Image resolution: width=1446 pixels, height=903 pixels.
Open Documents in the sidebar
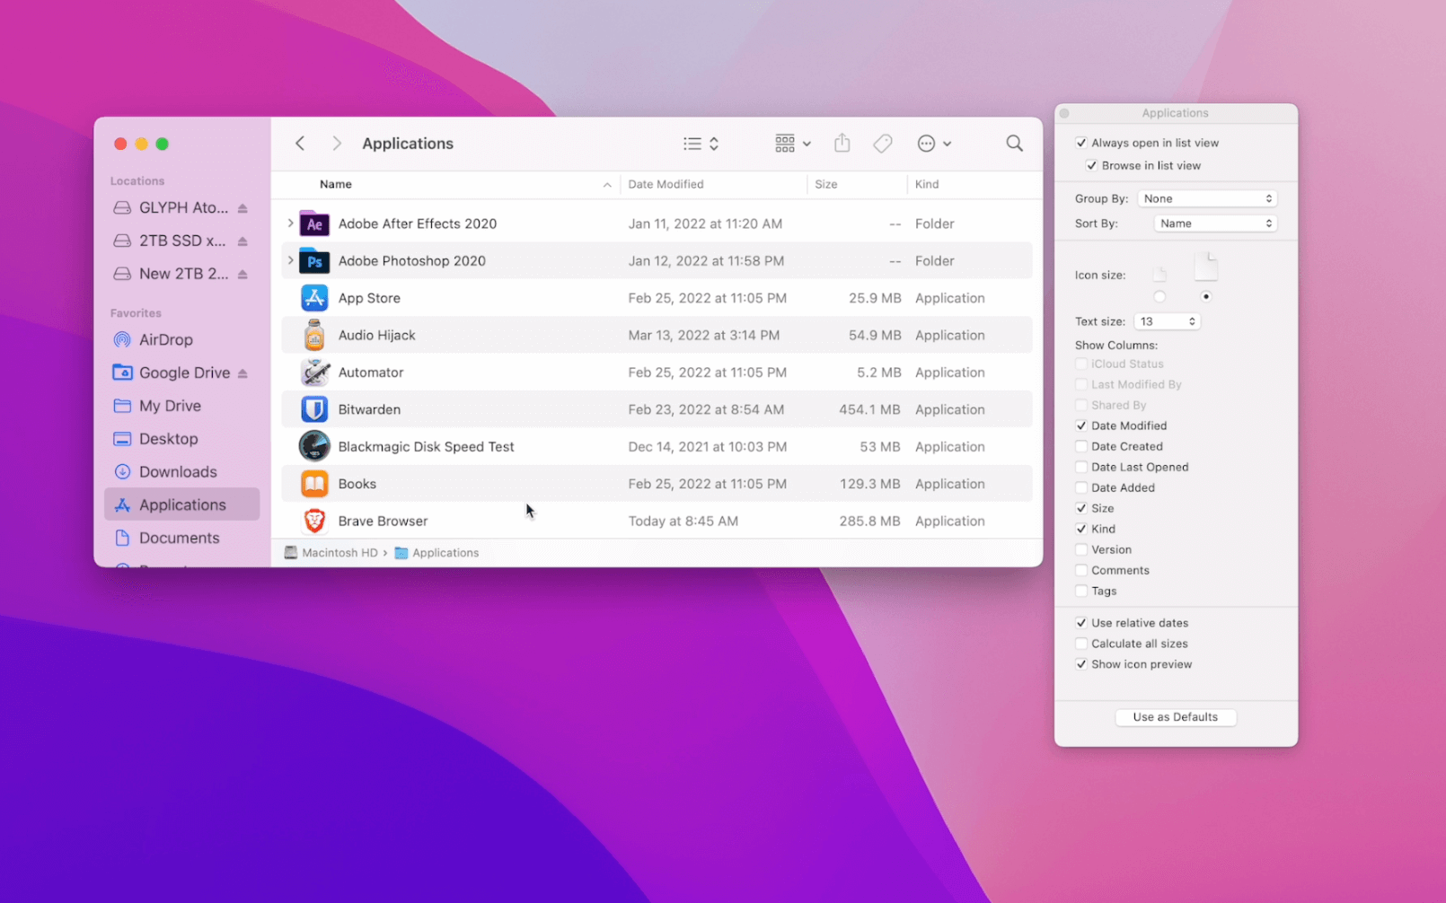point(181,539)
